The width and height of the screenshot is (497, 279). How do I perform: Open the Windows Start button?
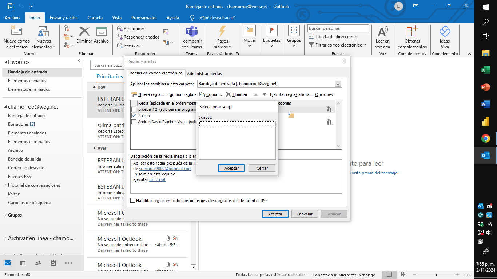(486, 7)
